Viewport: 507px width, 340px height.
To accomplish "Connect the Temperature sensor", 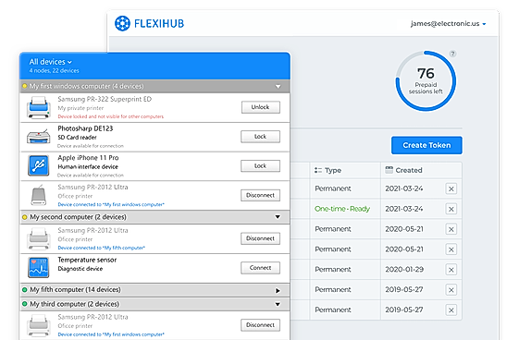I will (x=260, y=268).
